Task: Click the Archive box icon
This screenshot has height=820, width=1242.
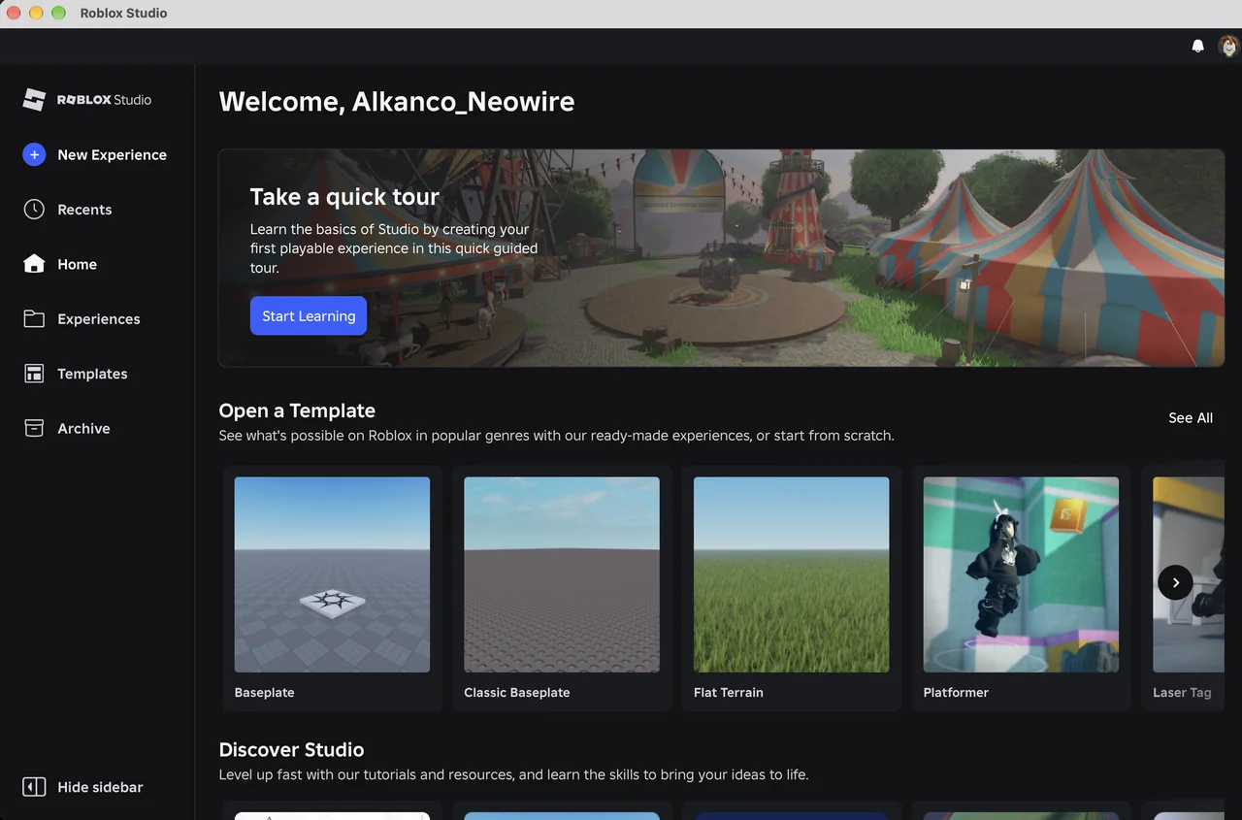Action: tap(34, 428)
